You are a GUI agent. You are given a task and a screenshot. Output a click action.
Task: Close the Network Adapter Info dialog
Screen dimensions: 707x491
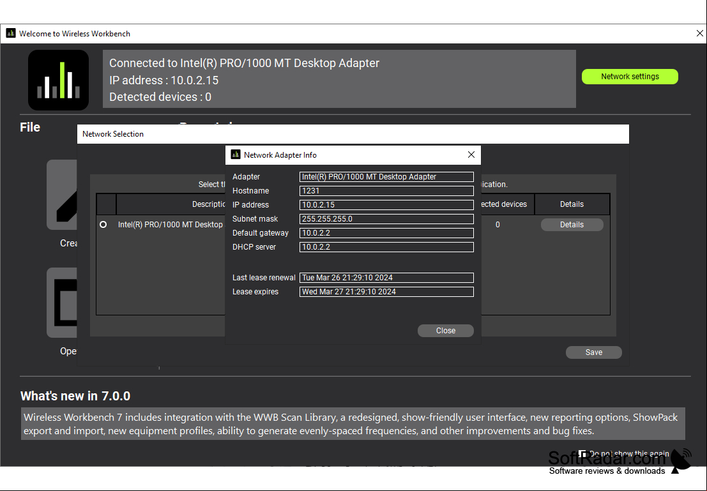coord(471,155)
